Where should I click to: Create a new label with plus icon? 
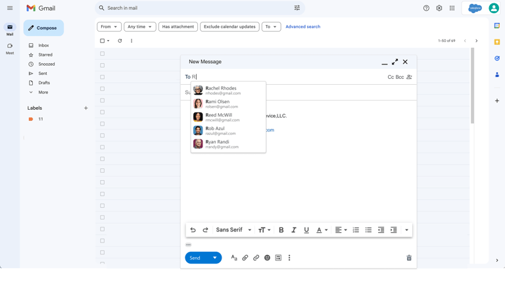pyautogui.click(x=85, y=108)
